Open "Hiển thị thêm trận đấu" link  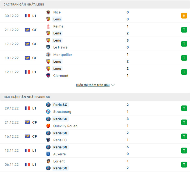click(93, 85)
